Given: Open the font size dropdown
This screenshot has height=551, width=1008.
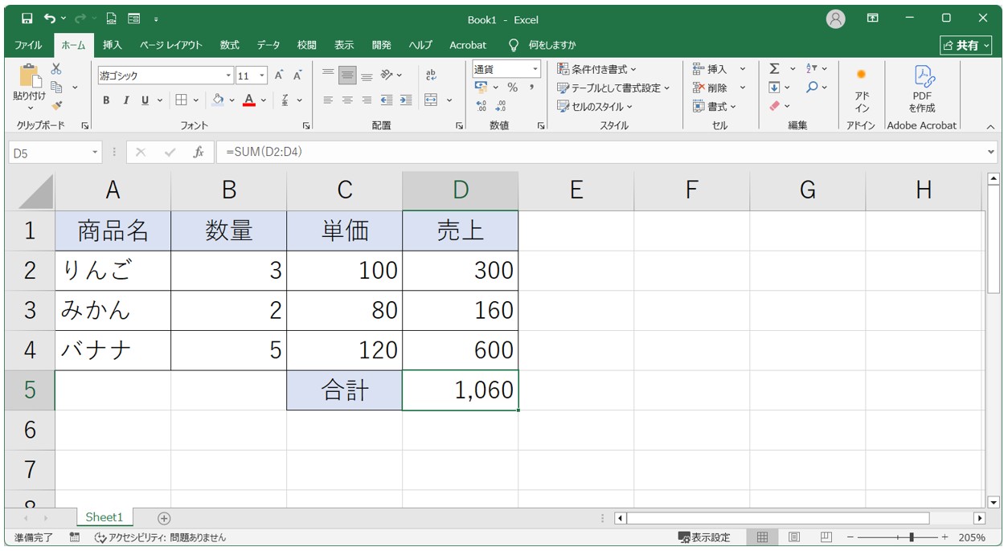Looking at the screenshot, I should click(263, 76).
